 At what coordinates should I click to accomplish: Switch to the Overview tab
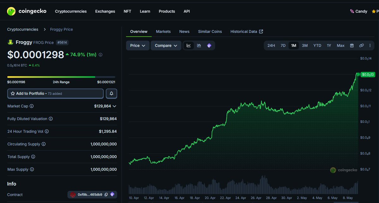click(139, 32)
